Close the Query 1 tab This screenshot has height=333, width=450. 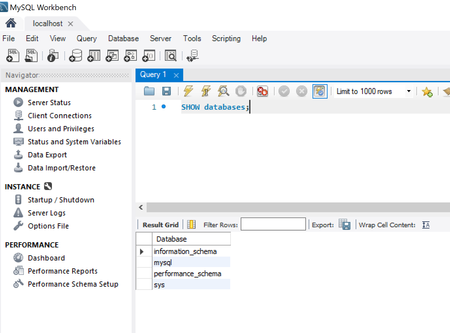click(176, 75)
